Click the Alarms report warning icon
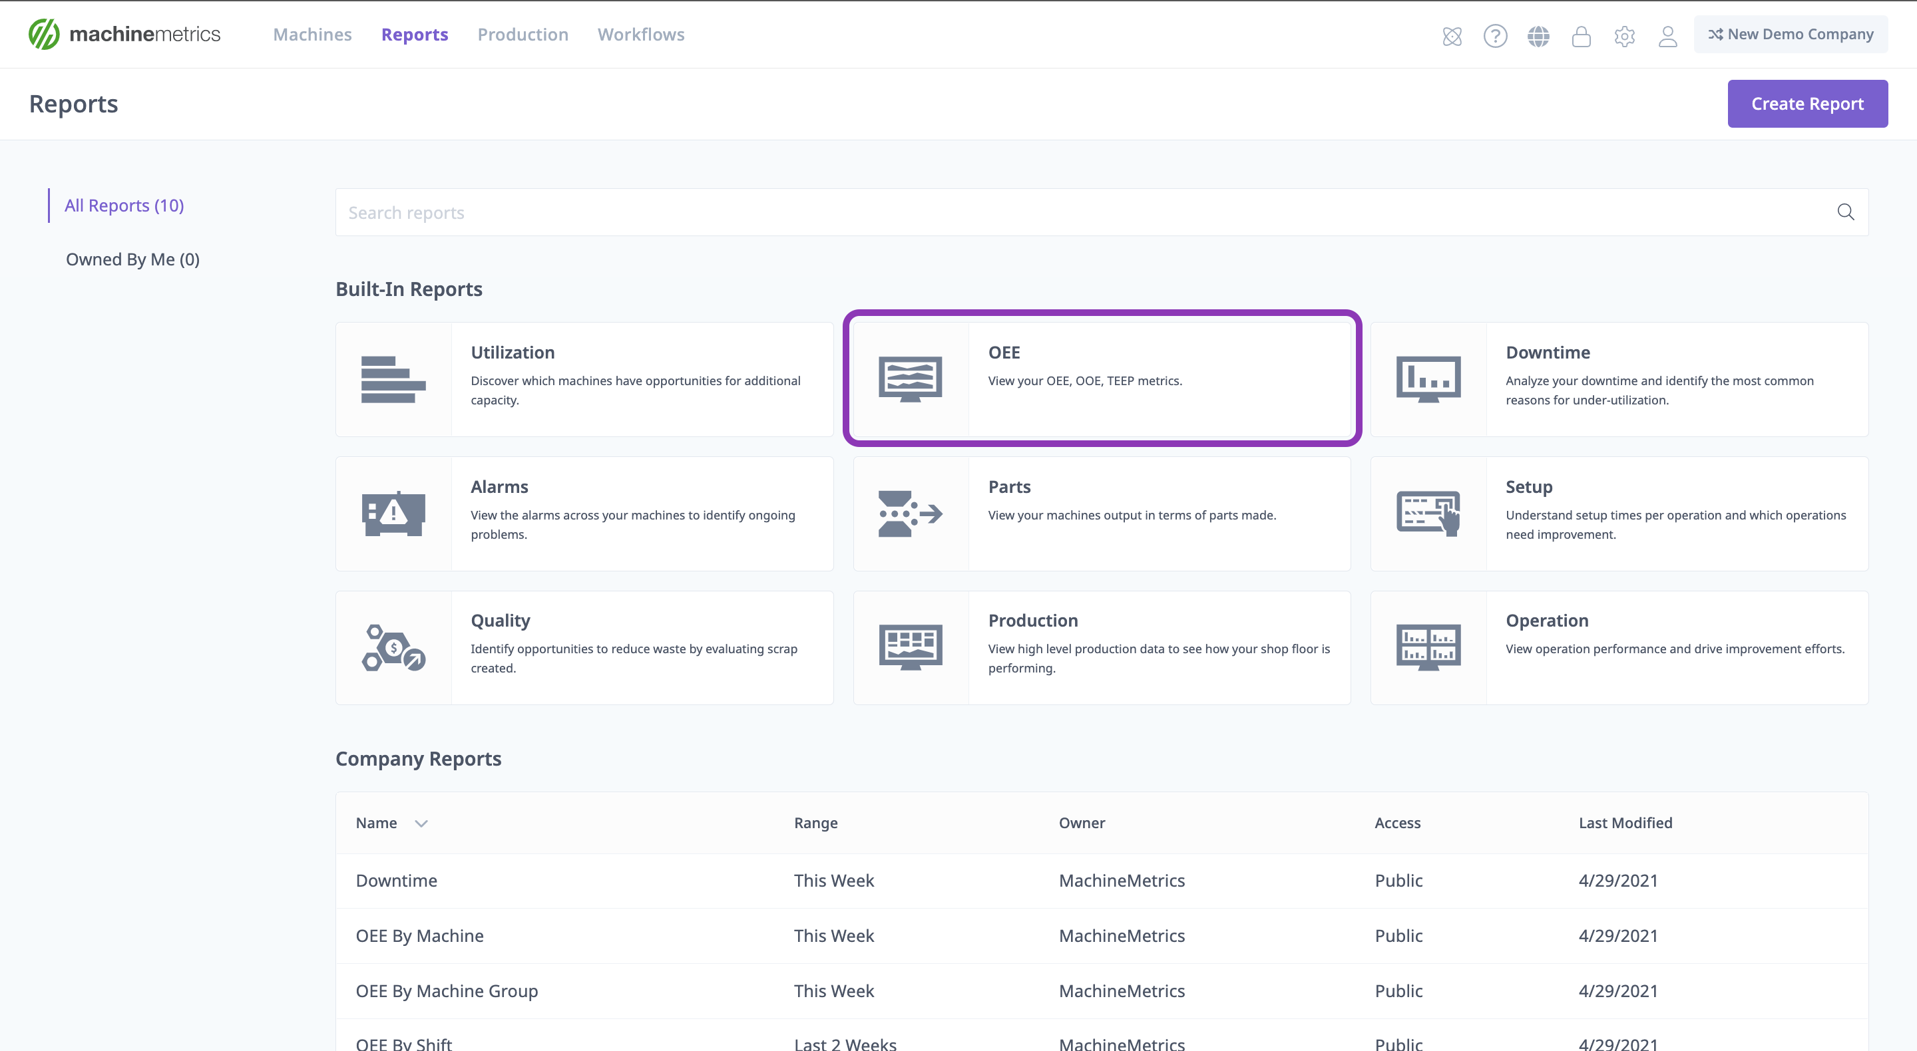Viewport: 1917px width, 1051px height. coord(393,514)
